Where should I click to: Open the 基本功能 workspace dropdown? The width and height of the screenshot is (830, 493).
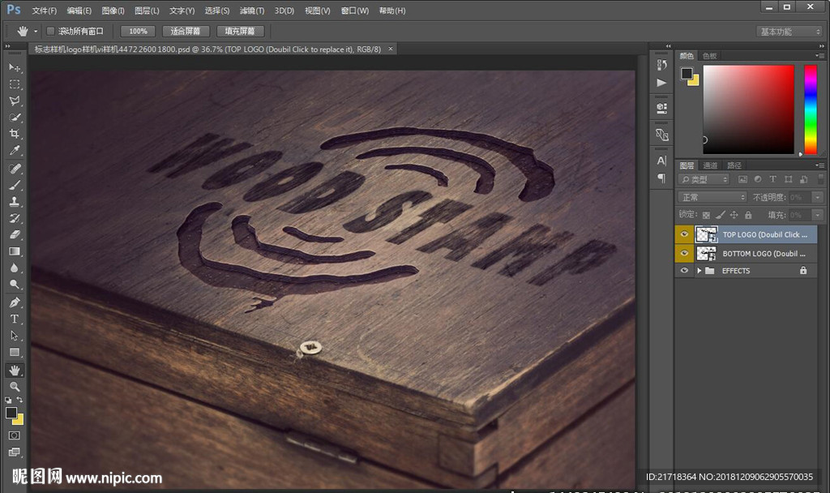click(x=789, y=32)
